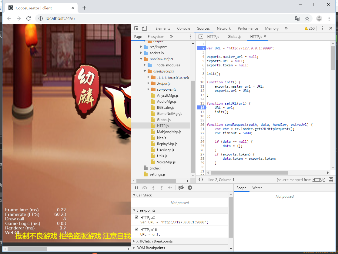The image size is (338, 254).
Task: Open the Chrome profile avatar
Action: click(x=319, y=18)
